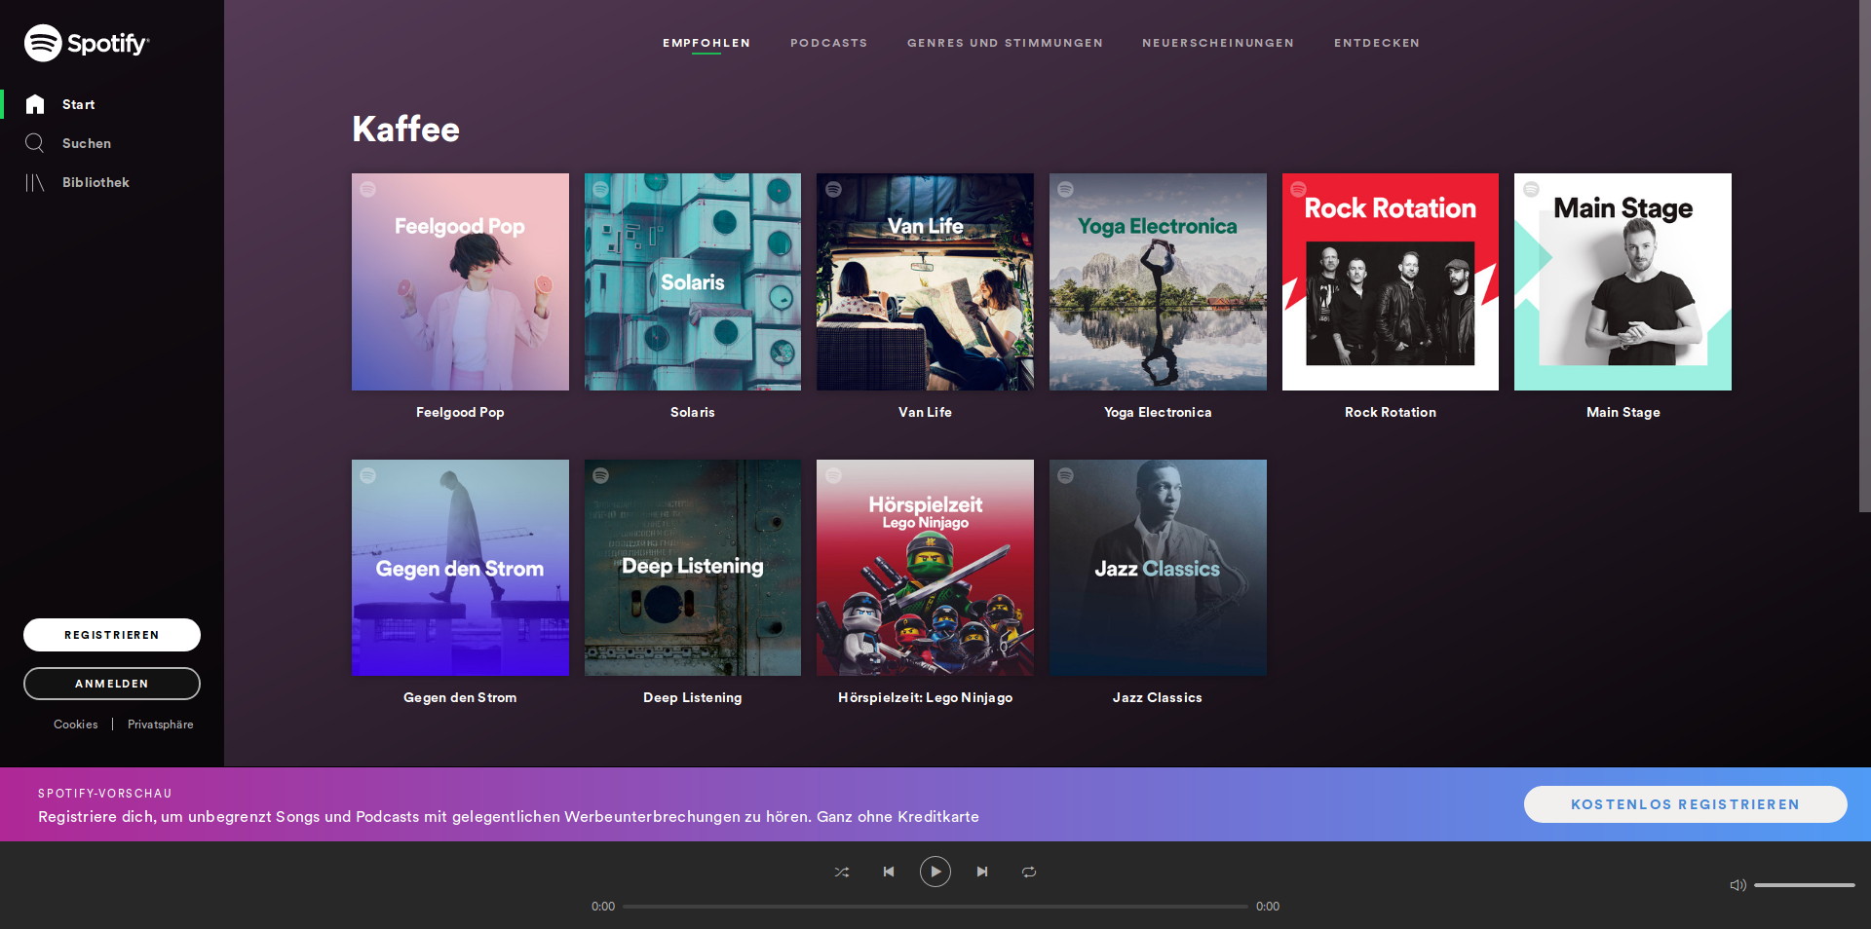Open the Cookies link
This screenshot has width=1871, height=929.
(76, 725)
